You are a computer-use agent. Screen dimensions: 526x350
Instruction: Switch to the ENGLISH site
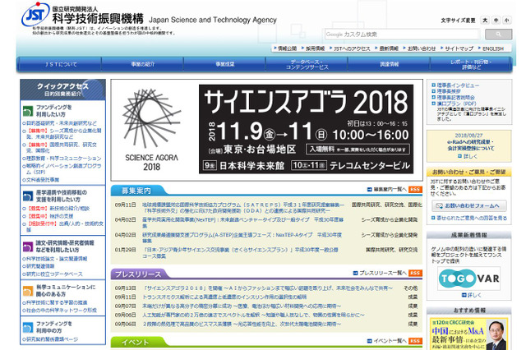[x=493, y=48]
